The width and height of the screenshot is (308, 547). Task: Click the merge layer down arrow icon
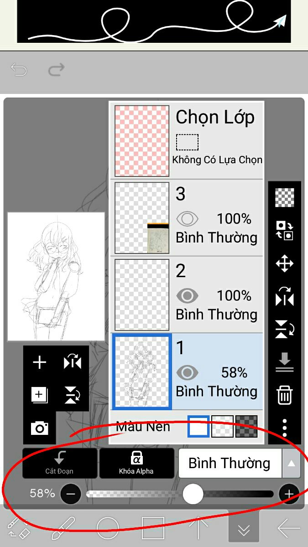[x=284, y=362]
